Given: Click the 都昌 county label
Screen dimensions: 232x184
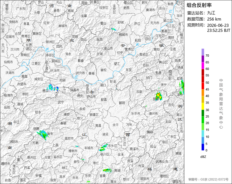Looking at the screenshot, I should click(x=104, y=100).
